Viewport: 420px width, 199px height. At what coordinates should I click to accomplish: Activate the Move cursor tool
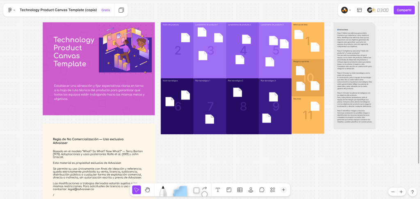(x=137, y=190)
